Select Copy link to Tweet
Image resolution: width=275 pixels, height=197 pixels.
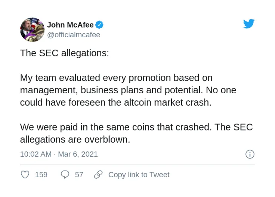click(139, 175)
